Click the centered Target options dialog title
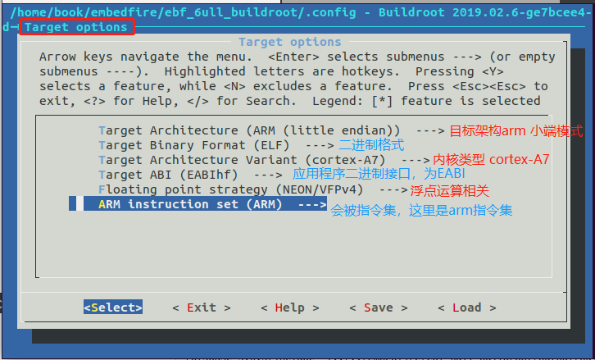This screenshot has height=360, width=595. 290,42
